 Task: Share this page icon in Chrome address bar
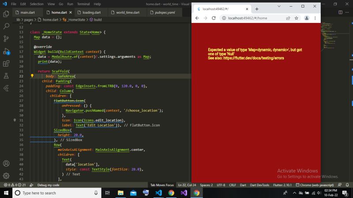click(x=288, y=18)
